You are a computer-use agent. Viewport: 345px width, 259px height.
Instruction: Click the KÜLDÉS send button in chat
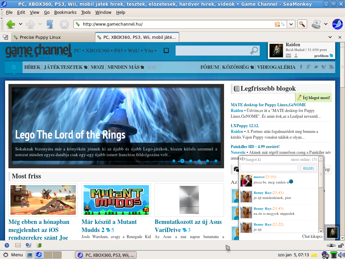[309, 168]
